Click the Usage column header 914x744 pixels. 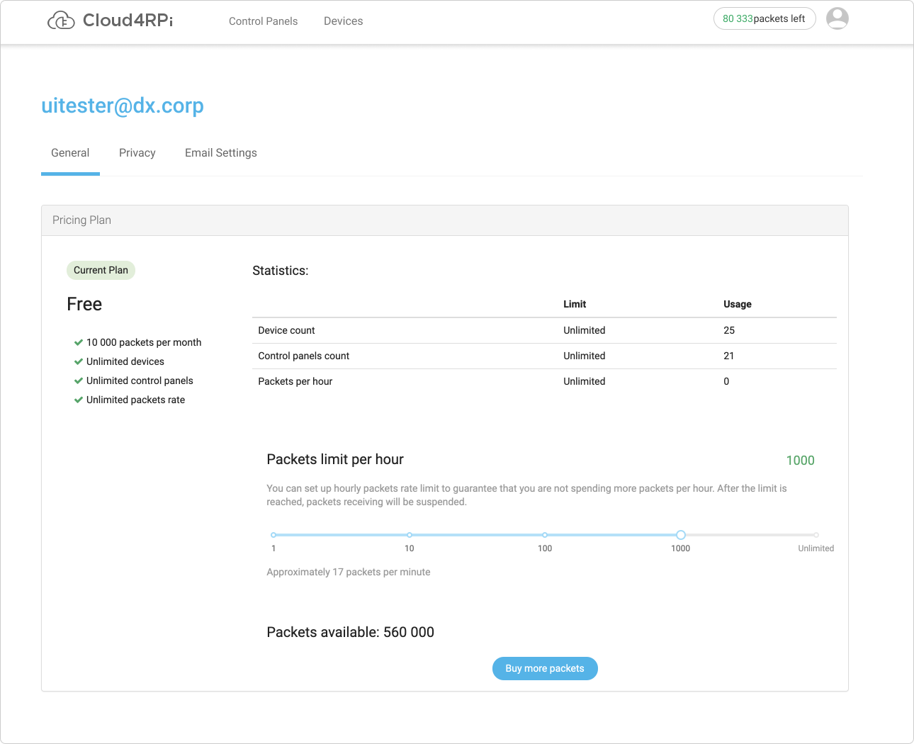738,304
